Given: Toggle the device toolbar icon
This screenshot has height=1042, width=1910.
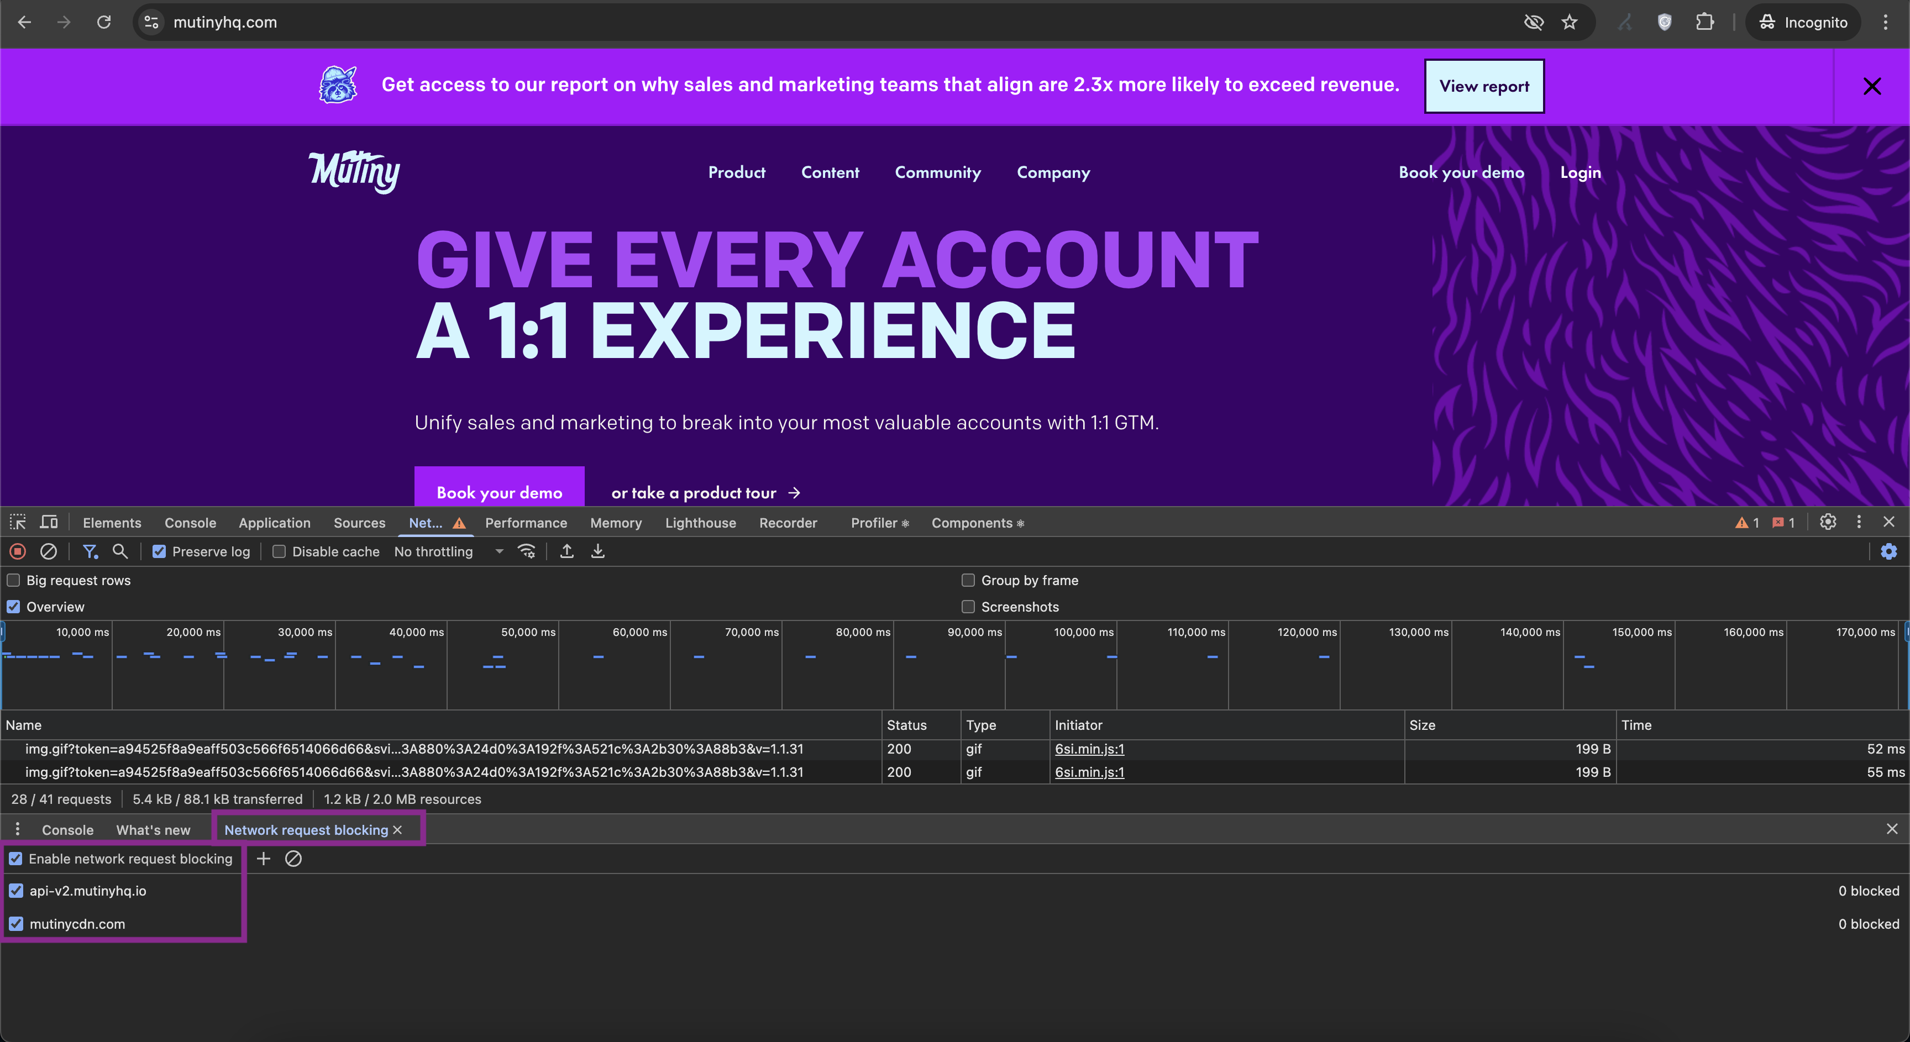Looking at the screenshot, I should click(49, 522).
